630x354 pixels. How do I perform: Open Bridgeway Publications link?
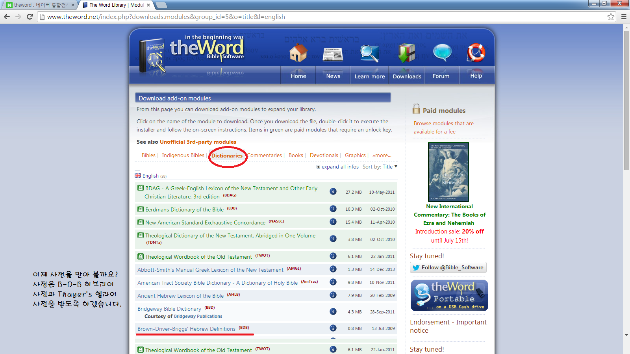(198, 316)
